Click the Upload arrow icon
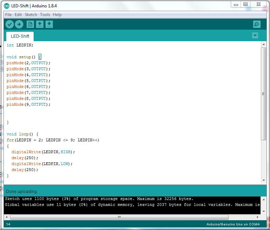The height and width of the screenshot is (230, 270). click(x=19, y=24)
